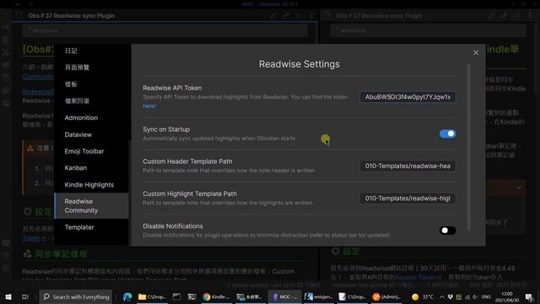The image size is (540, 304).
Task: Click the Custom Header Template Path field
Action: (408, 166)
